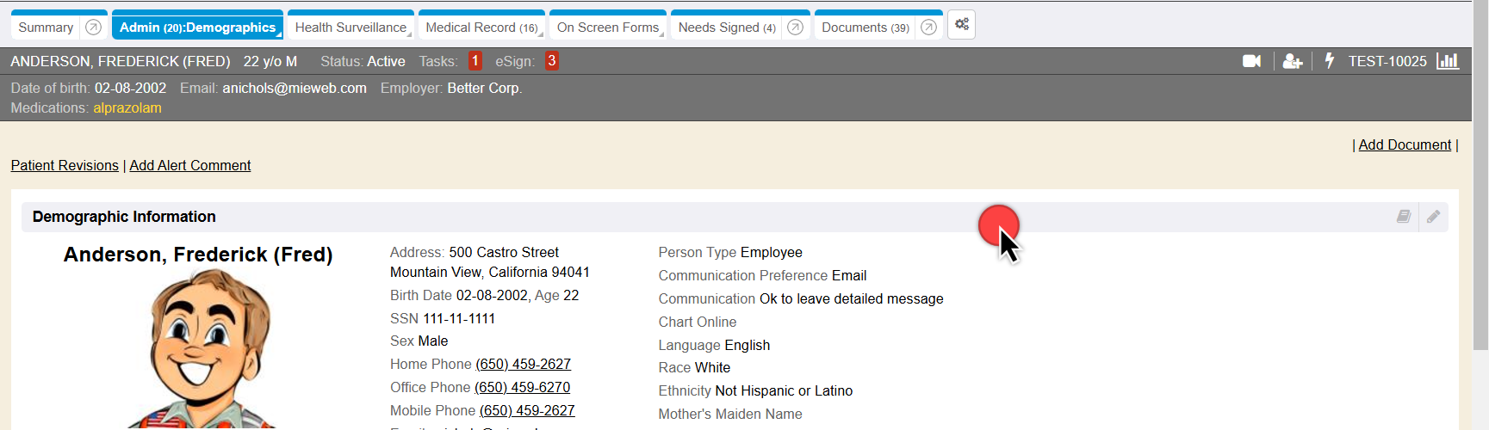Start a video call with the camera icon
The width and height of the screenshot is (1489, 430).
tap(1251, 61)
